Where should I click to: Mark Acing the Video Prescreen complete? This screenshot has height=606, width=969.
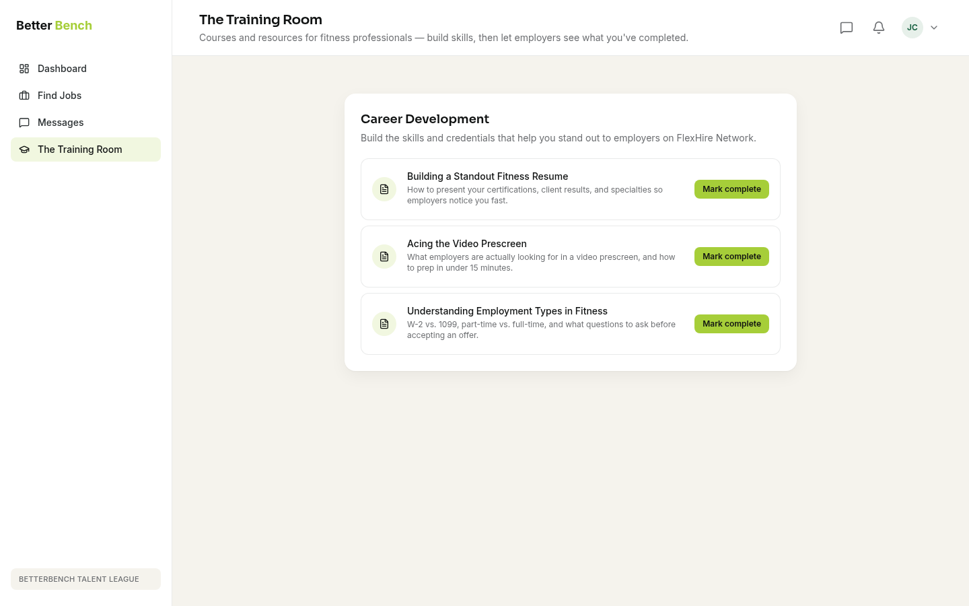tap(731, 257)
